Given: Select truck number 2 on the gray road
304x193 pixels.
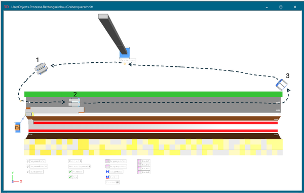Looking at the screenshot, I should coord(74,102).
